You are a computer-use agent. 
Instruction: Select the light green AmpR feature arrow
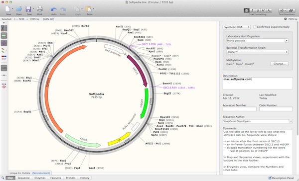(x=82, y=141)
